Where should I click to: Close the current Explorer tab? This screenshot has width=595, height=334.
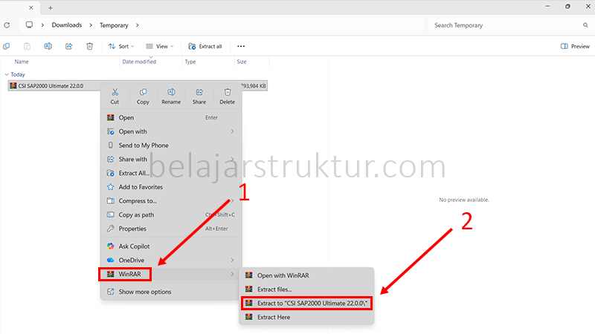[x=31, y=7]
